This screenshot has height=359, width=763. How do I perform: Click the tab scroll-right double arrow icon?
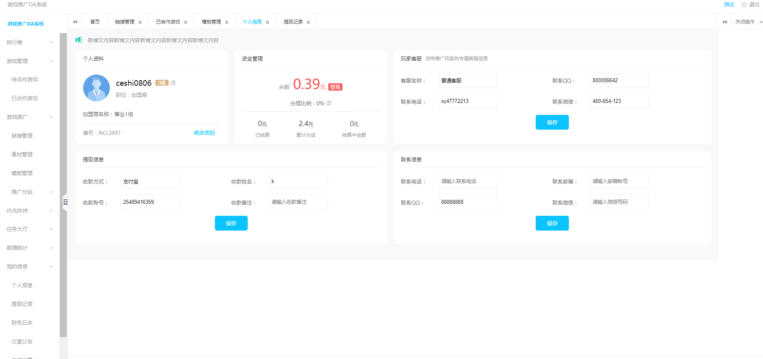(725, 22)
